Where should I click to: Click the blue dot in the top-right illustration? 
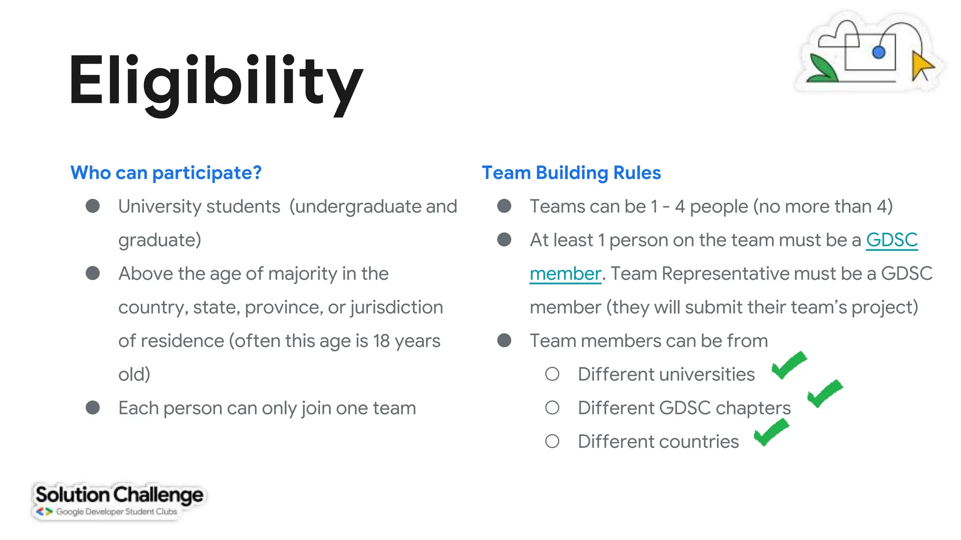point(878,52)
